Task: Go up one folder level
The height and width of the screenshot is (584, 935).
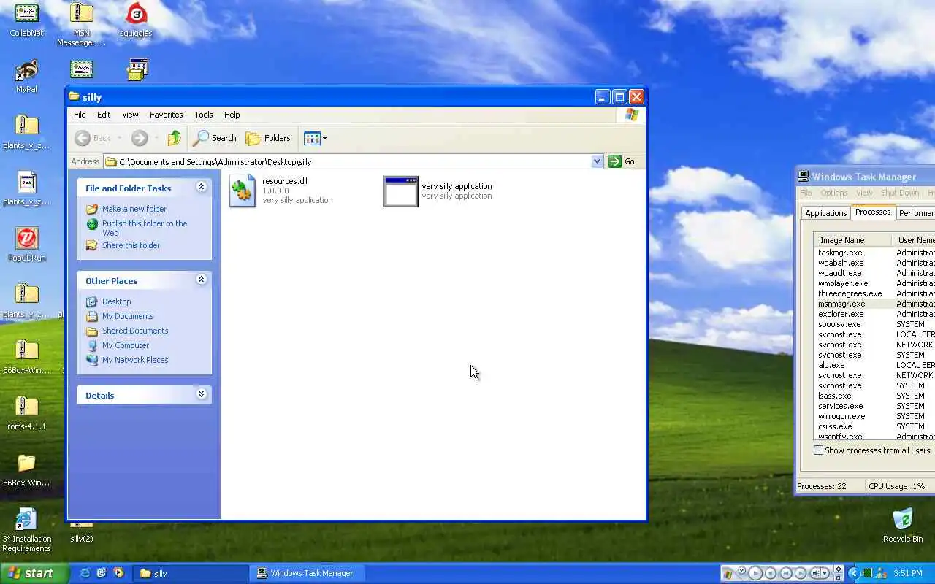Action: 174,138
